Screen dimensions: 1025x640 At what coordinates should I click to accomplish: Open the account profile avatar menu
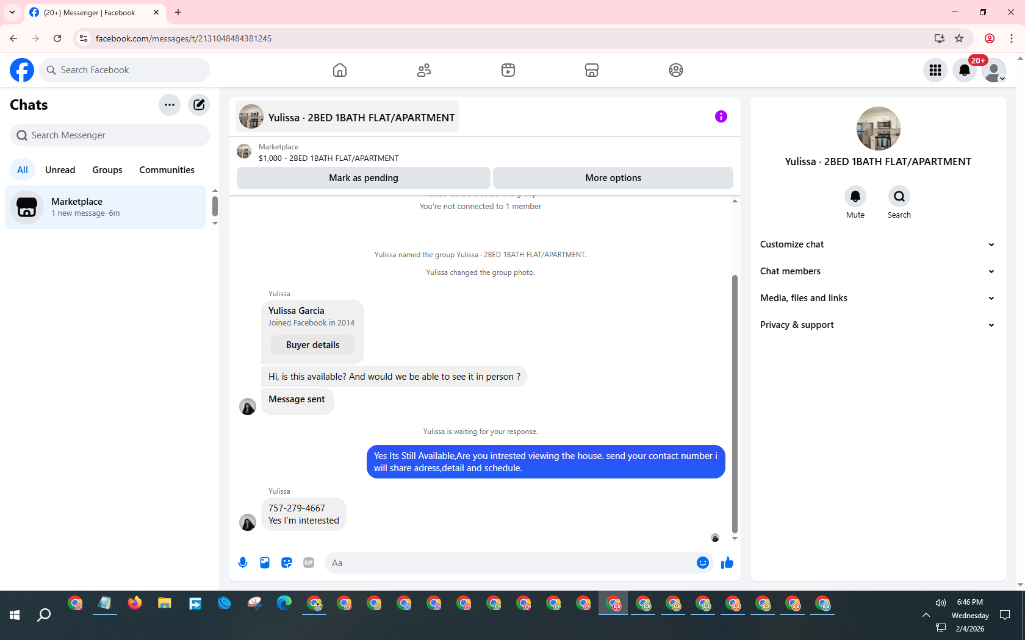994,70
